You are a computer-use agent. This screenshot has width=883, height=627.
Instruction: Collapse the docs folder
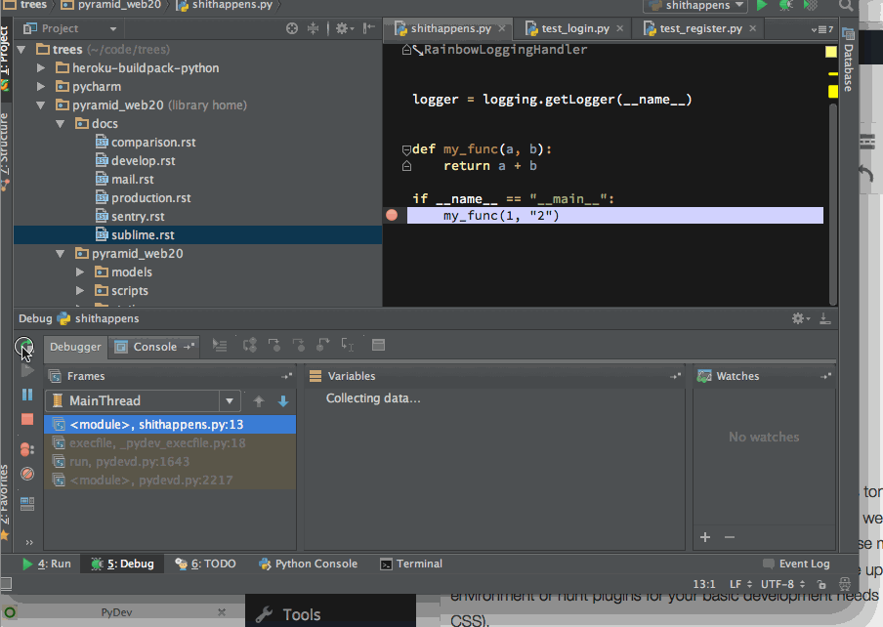pyautogui.click(x=60, y=124)
